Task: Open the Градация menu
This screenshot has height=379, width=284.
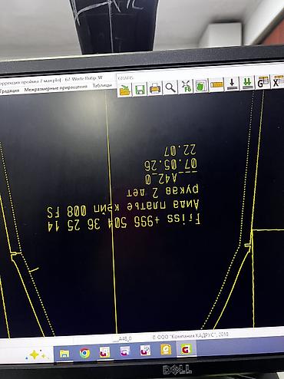Action: click(10, 91)
